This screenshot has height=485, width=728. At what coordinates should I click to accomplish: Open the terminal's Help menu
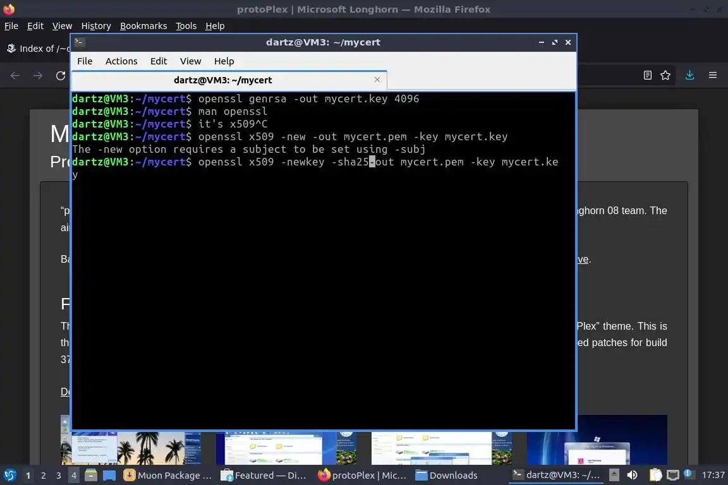pos(224,61)
